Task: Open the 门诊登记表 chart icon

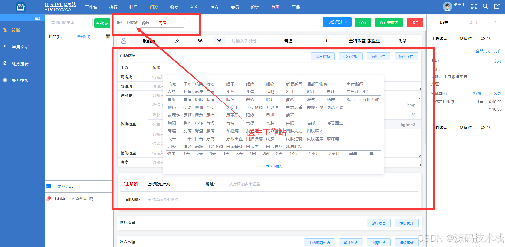Action: [x=49, y=186]
